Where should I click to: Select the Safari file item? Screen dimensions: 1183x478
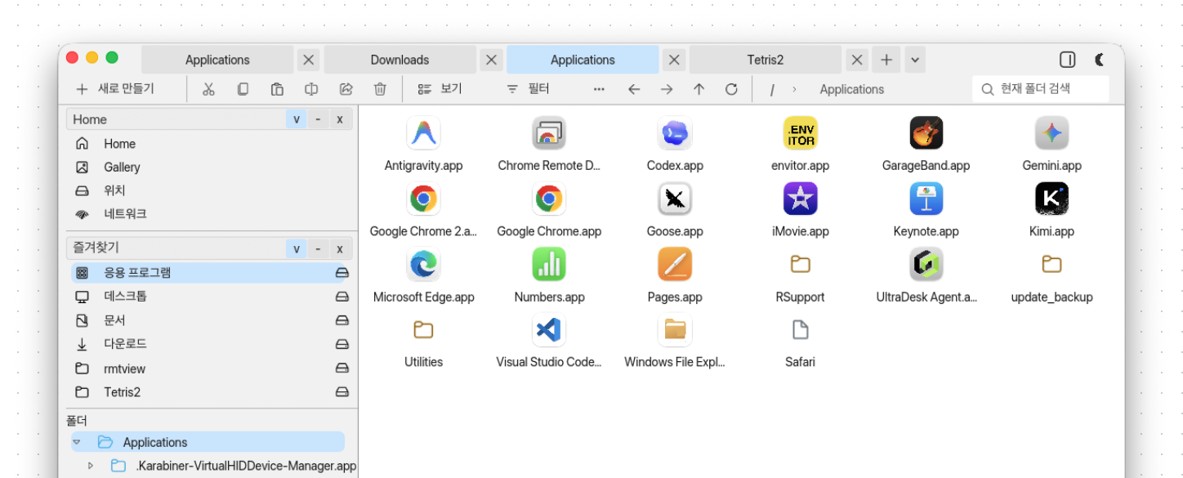point(800,330)
